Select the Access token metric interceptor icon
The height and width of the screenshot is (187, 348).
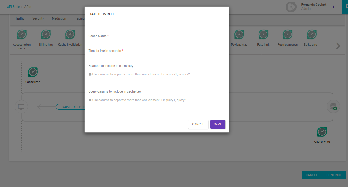coord(22,35)
